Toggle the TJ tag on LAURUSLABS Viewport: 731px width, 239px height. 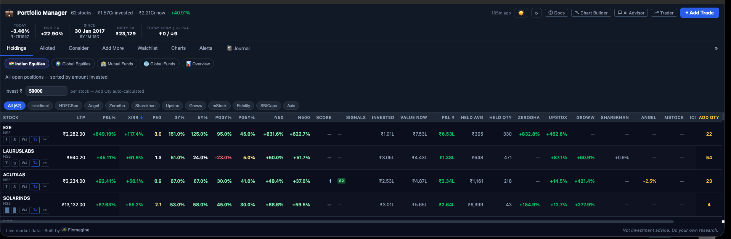point(35,163)
